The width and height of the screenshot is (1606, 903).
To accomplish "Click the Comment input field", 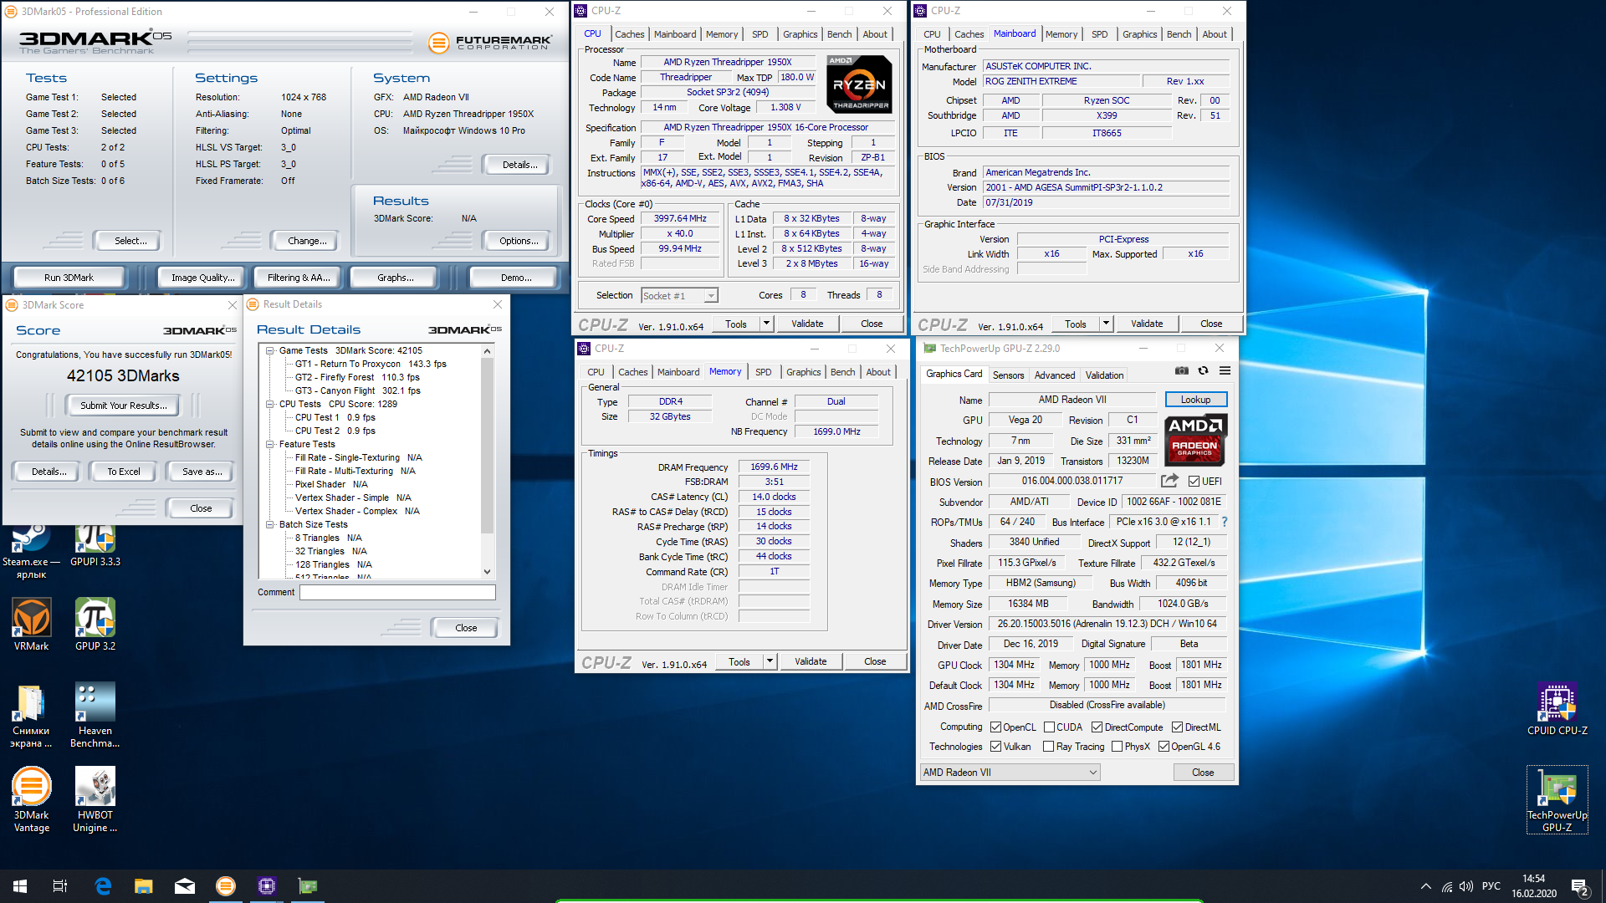I will (397, 593).
